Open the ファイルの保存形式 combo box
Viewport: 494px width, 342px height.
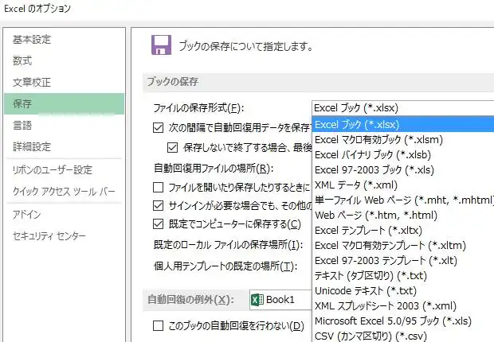pos(402,107)
